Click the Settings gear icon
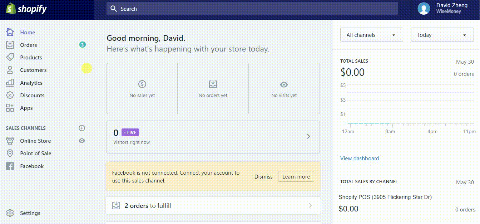480x224 pixels. (x=10, y=213)
